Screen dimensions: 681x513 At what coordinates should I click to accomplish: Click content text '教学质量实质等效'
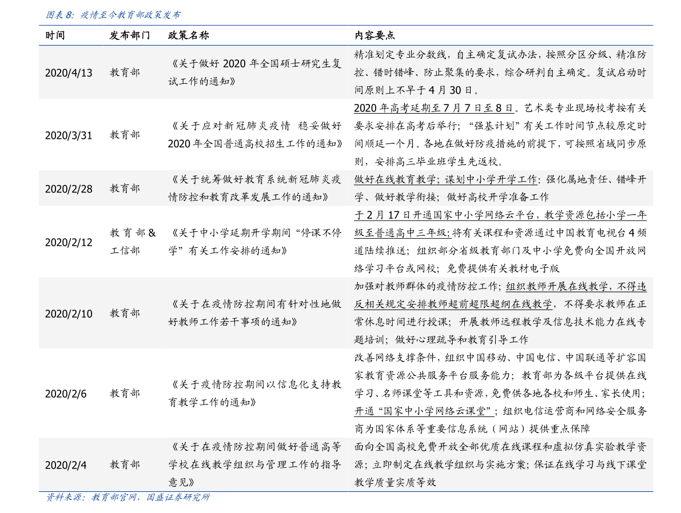click(395, 482)
